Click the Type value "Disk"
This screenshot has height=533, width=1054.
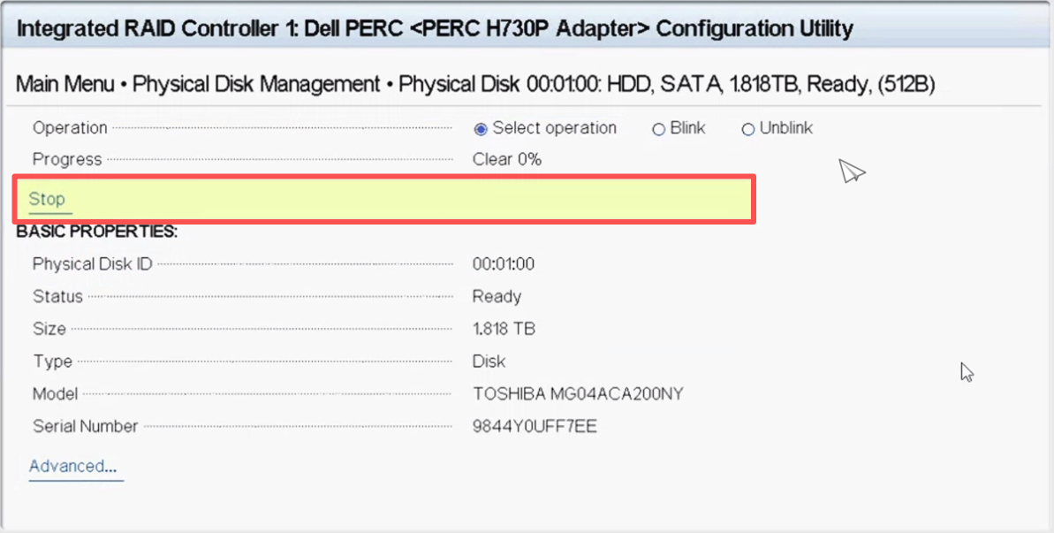coord(489,361)
